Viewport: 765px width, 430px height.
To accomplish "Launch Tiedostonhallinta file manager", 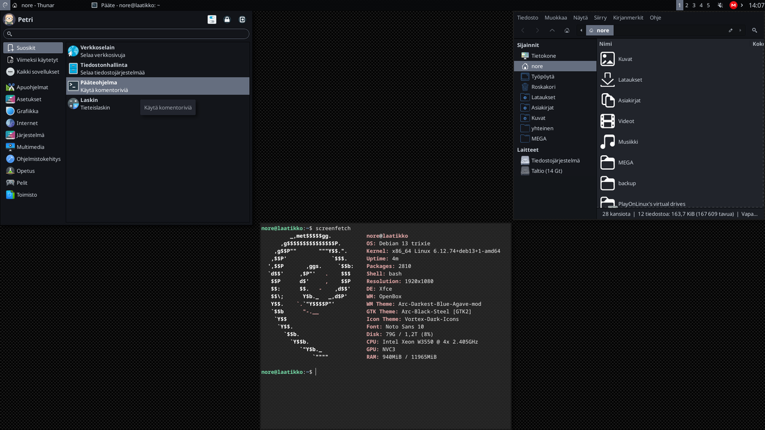I will (x=158, y=68).
